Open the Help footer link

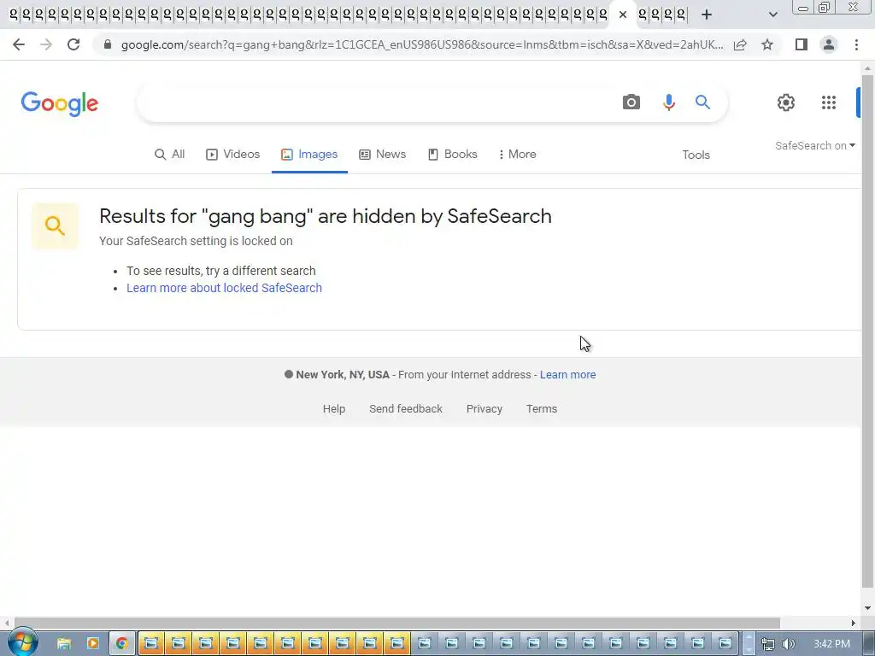pyautogui.click(x=334, y=409)
